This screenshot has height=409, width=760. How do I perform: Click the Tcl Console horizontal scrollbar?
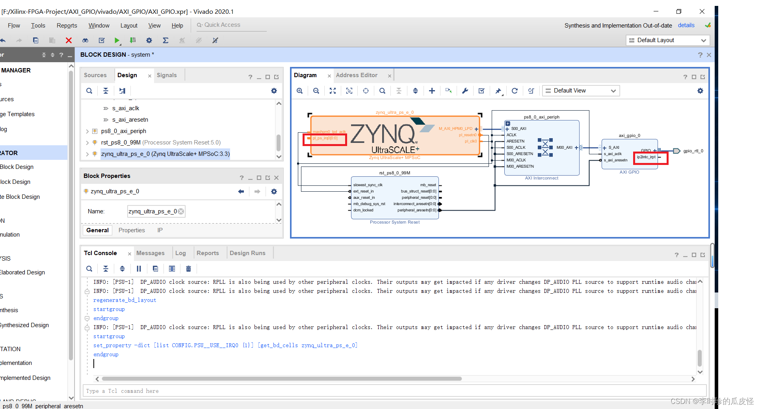(x=282, y=379)
